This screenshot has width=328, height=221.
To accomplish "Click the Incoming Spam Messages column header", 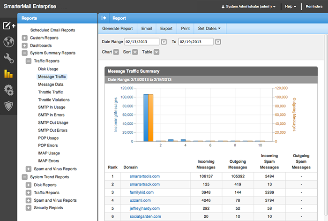I will (x=269, y=161).
